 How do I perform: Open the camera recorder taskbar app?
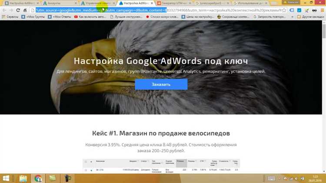[x=67, y=178]
